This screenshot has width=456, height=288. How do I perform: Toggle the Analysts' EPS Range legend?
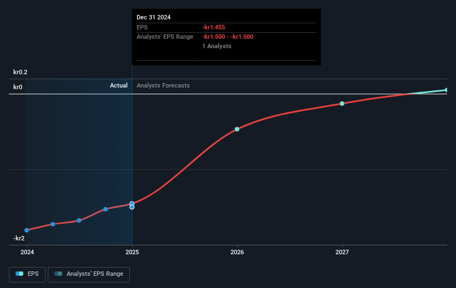(89, 274)
